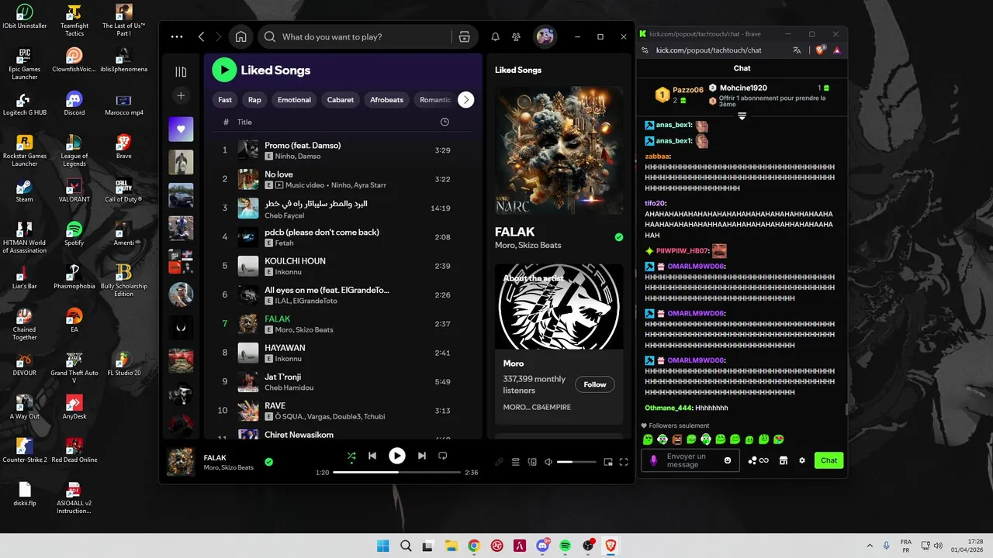The image size is (993, 558).
Task: Open Spotify notifications bell
Action: click(495, 36)
